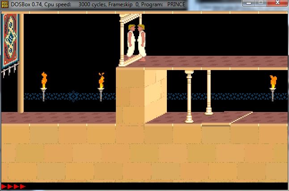This screenshot has height=191, width=289.
Task: Click the DOSBox icon in title bar
Action: pyautogui.click(x=5, y=4)
